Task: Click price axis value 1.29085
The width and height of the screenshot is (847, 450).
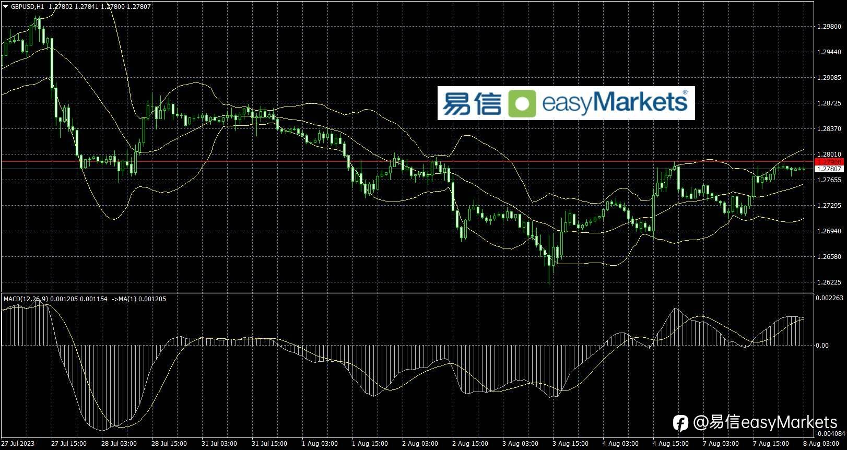Action: [829, 77]
